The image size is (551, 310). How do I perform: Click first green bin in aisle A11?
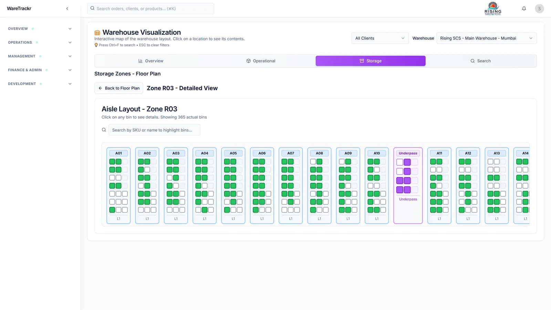(433, 162)
